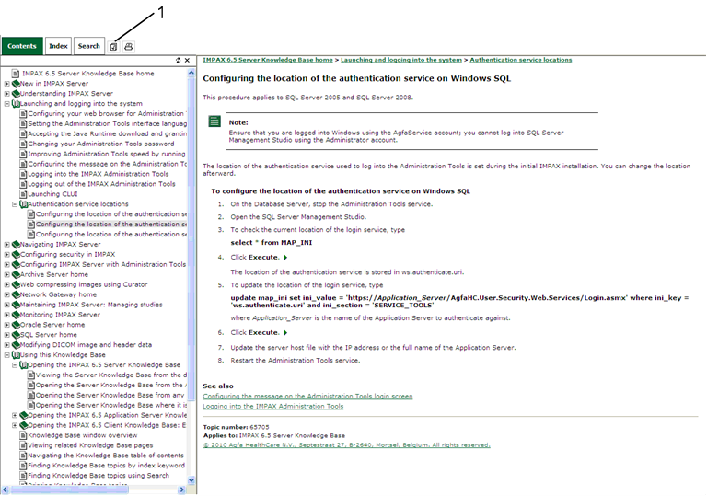The height and width of the screenshot is (496, 707).
Task: Click the book icon for New in IMPAX Server
Action: point(16,84)
